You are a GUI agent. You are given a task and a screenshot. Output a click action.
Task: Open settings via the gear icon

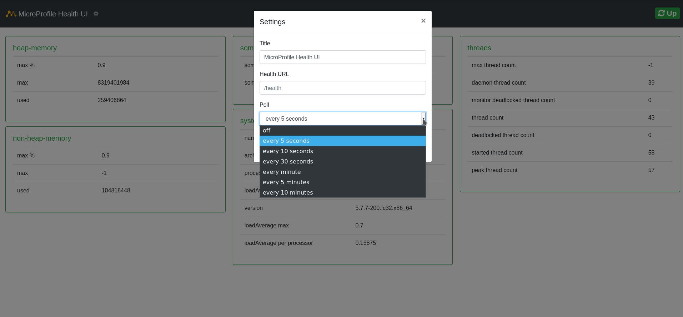[96, 14]
